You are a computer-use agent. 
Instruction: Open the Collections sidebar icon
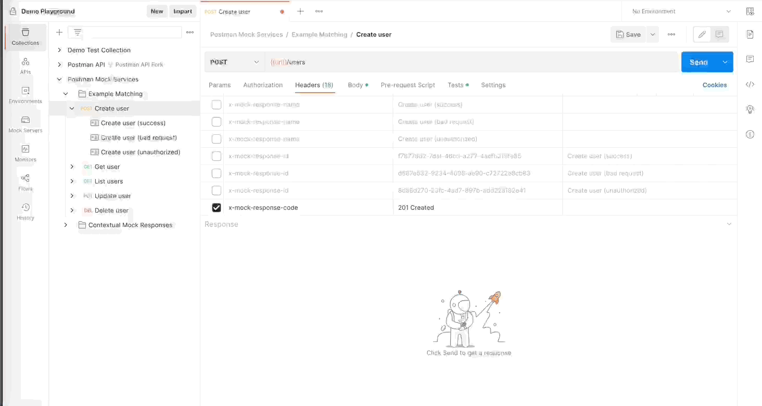point(26,37)
